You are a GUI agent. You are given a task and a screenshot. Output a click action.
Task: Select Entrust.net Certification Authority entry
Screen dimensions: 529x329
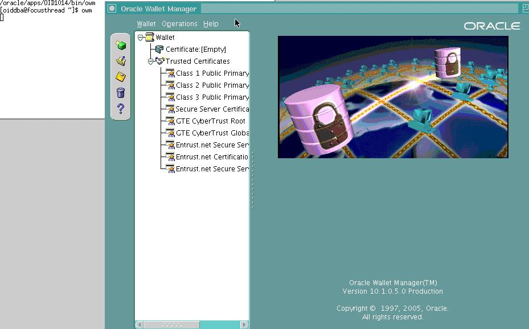(x=212, y=157)
